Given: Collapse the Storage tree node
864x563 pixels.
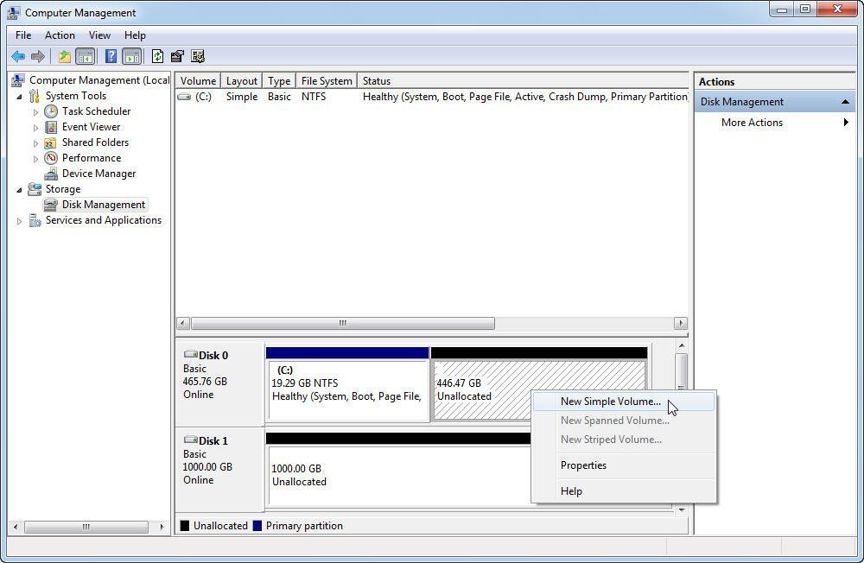Looking at the screenshot, I should pos(19,190).
